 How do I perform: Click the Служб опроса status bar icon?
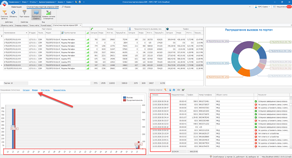coord(211,157)
